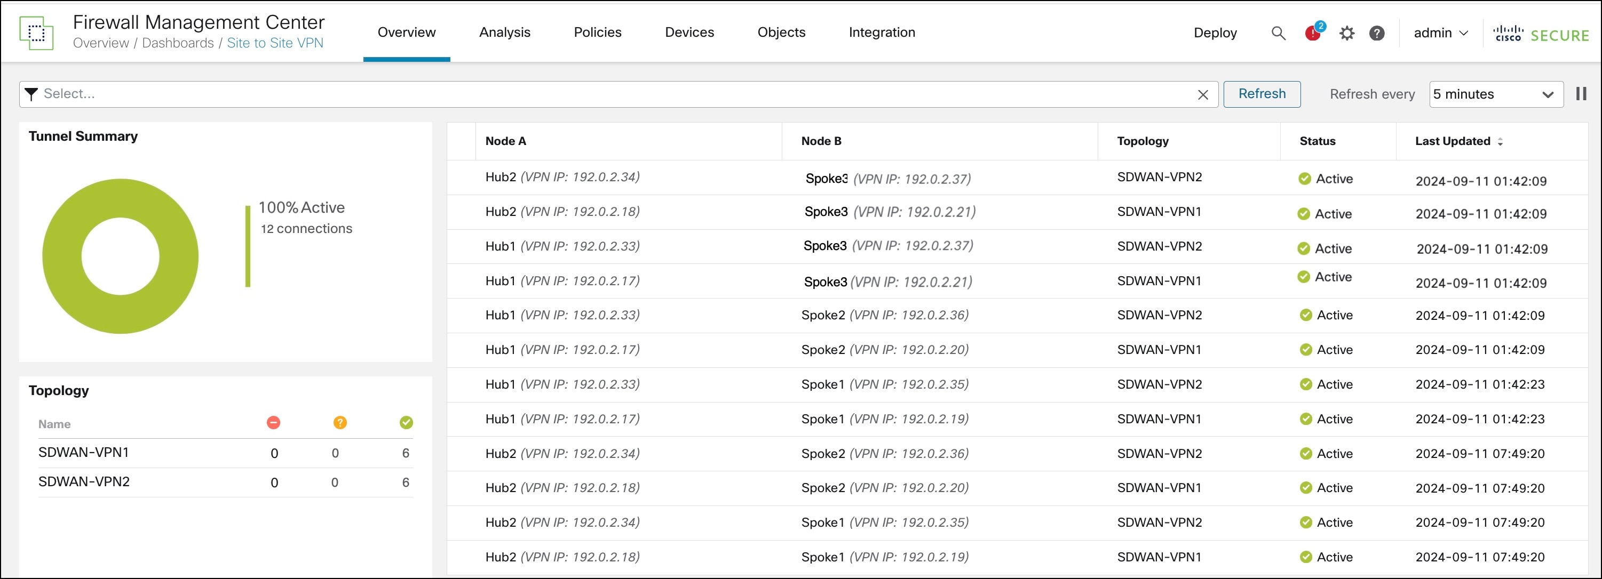The image size is (1602, 579).
Task: Switch to the Analysis tab
Action: (x=504, y=31)
